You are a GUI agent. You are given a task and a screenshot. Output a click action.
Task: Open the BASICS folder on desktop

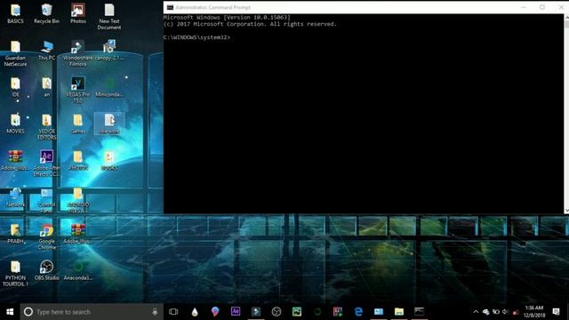point(15,14)
